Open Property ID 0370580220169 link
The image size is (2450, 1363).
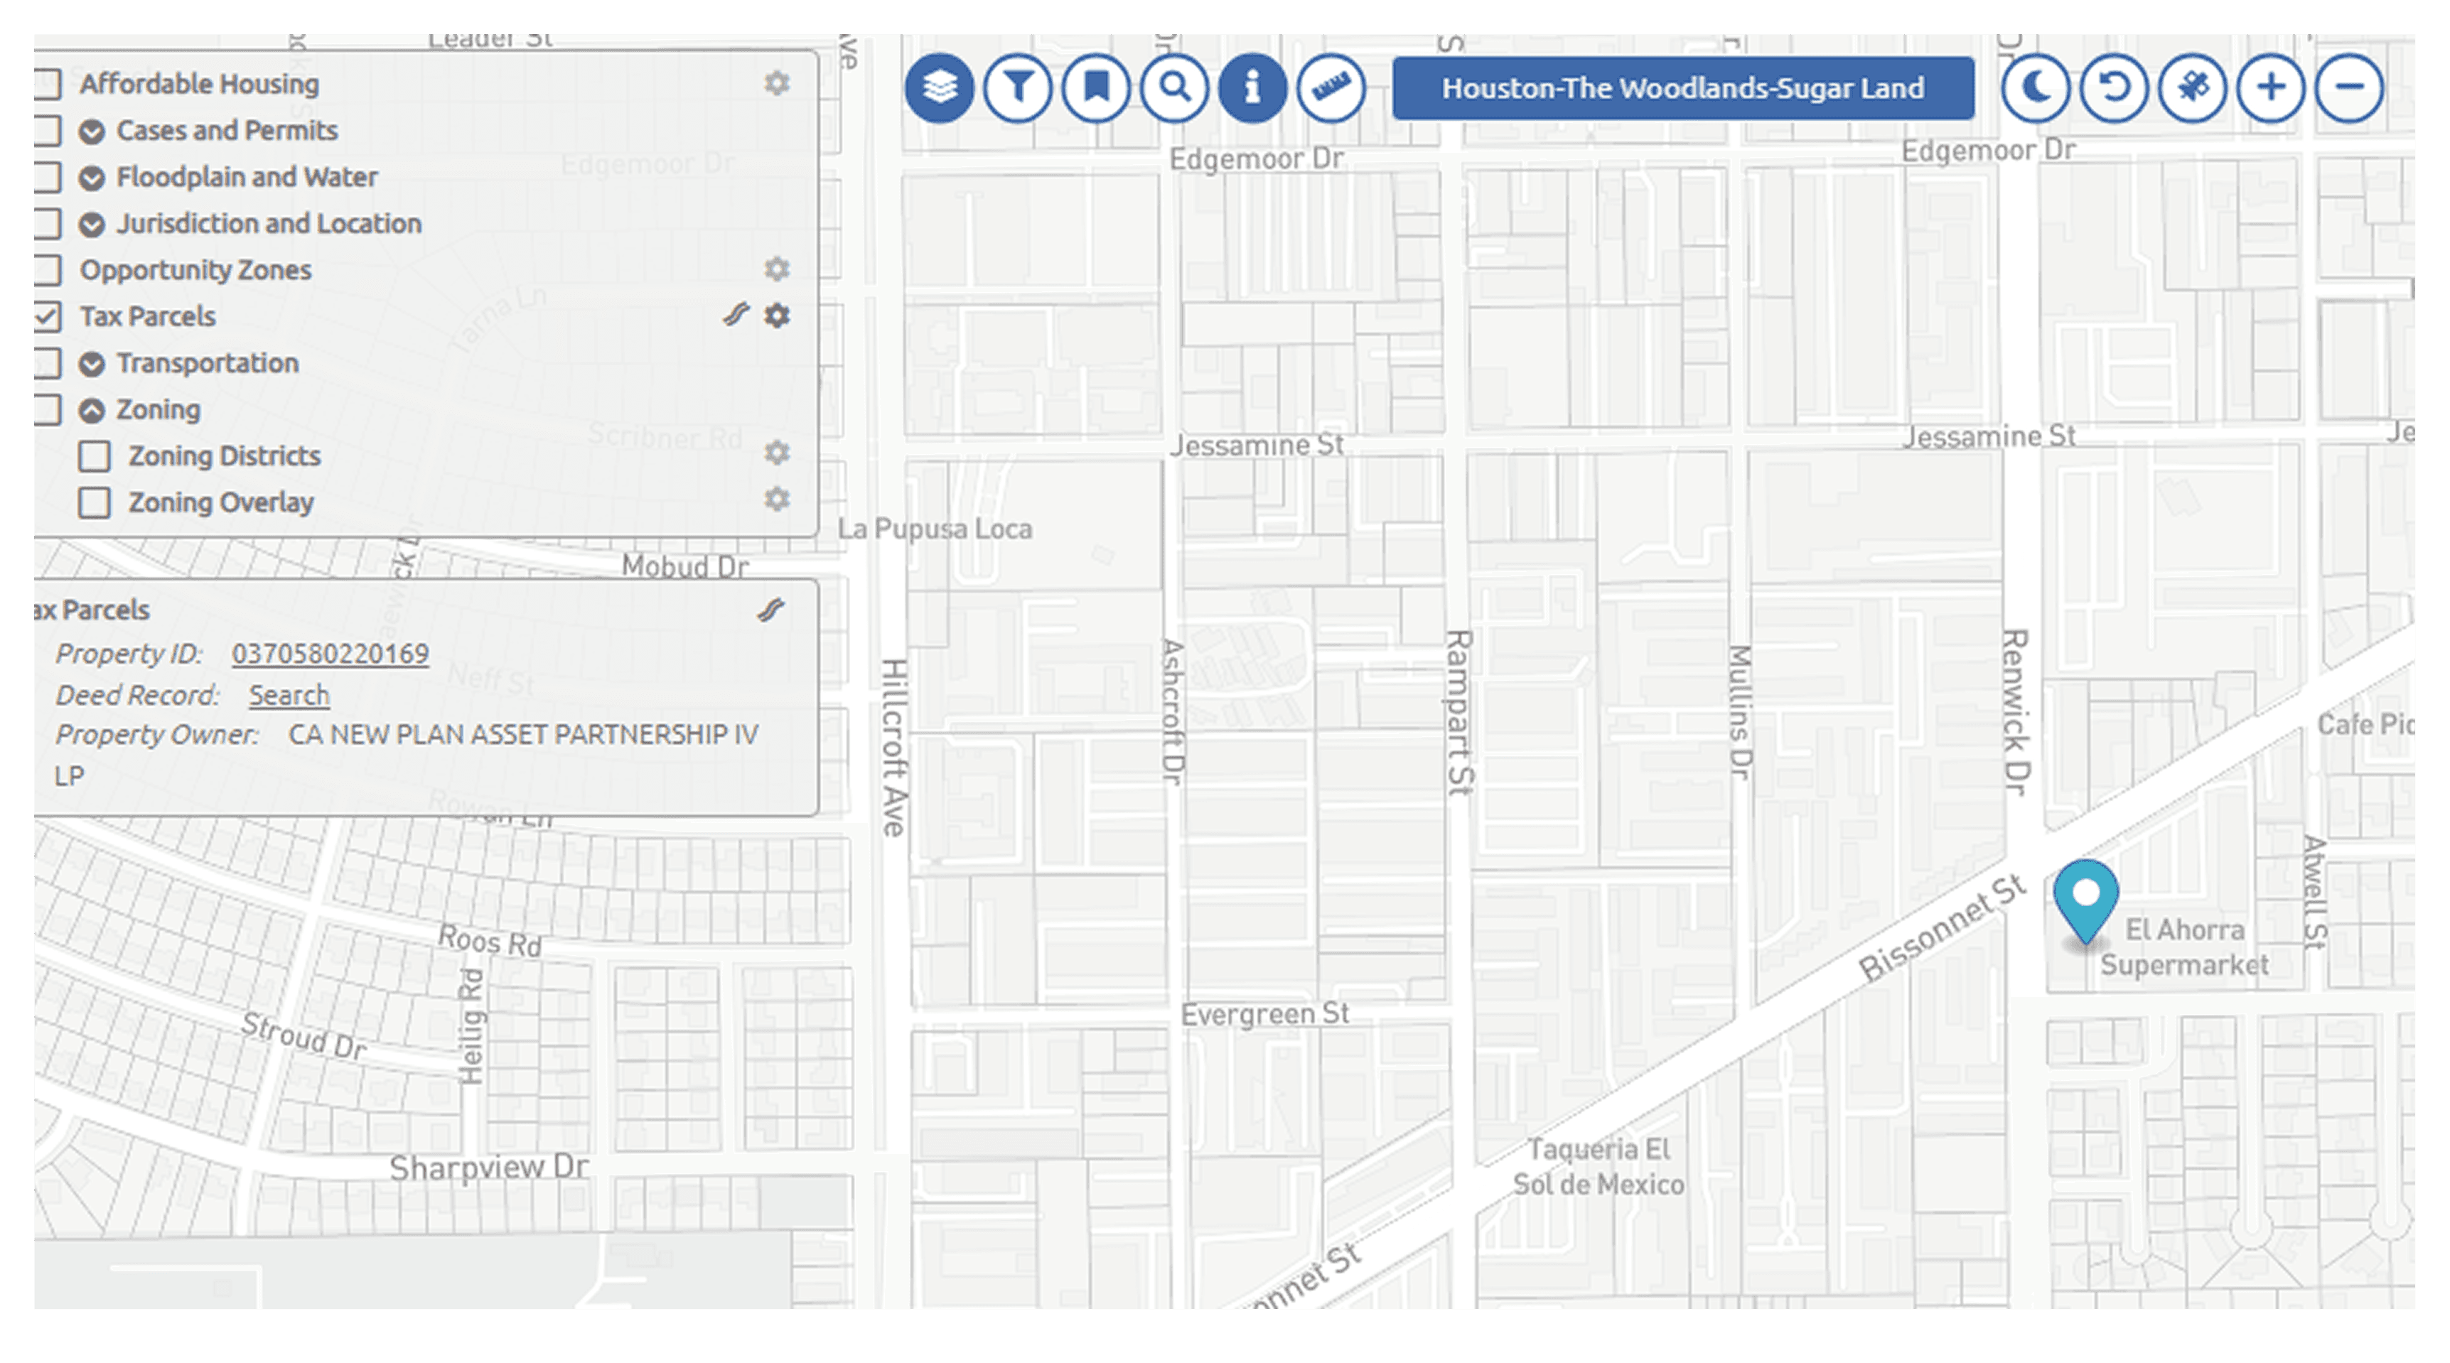pyautogui.click(x=330, y=654)
